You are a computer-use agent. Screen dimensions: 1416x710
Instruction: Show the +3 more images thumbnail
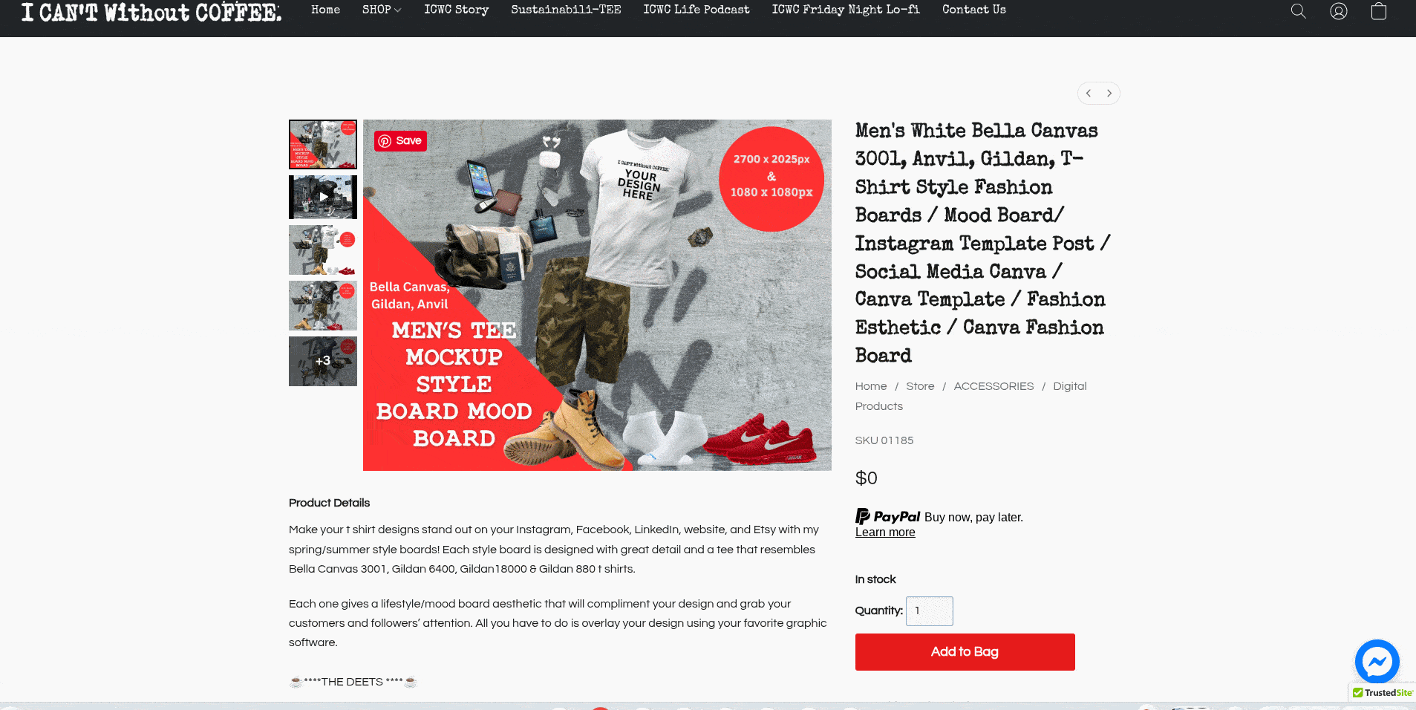pos(323,361)
